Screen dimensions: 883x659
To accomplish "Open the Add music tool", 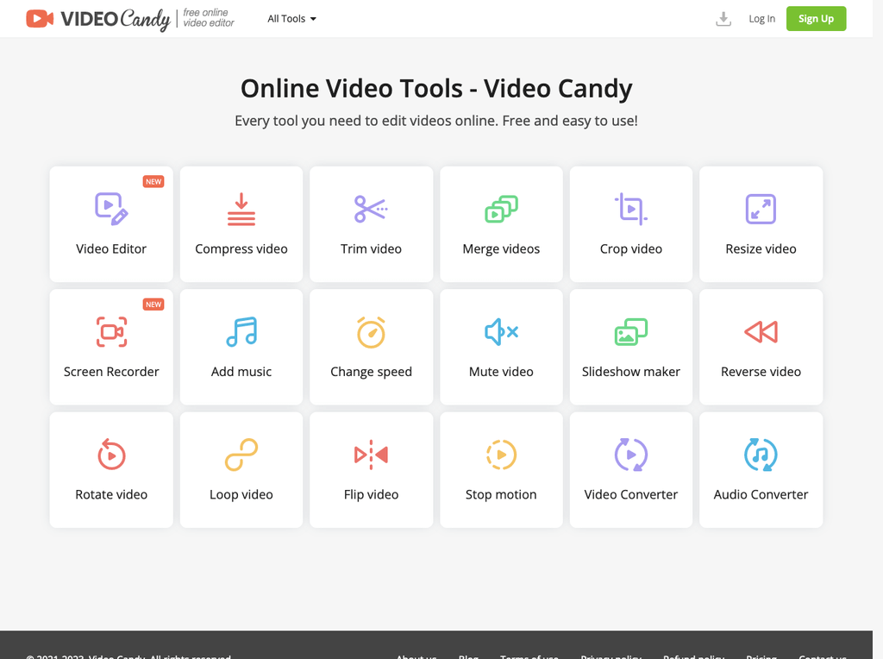I will coord(241,348).
